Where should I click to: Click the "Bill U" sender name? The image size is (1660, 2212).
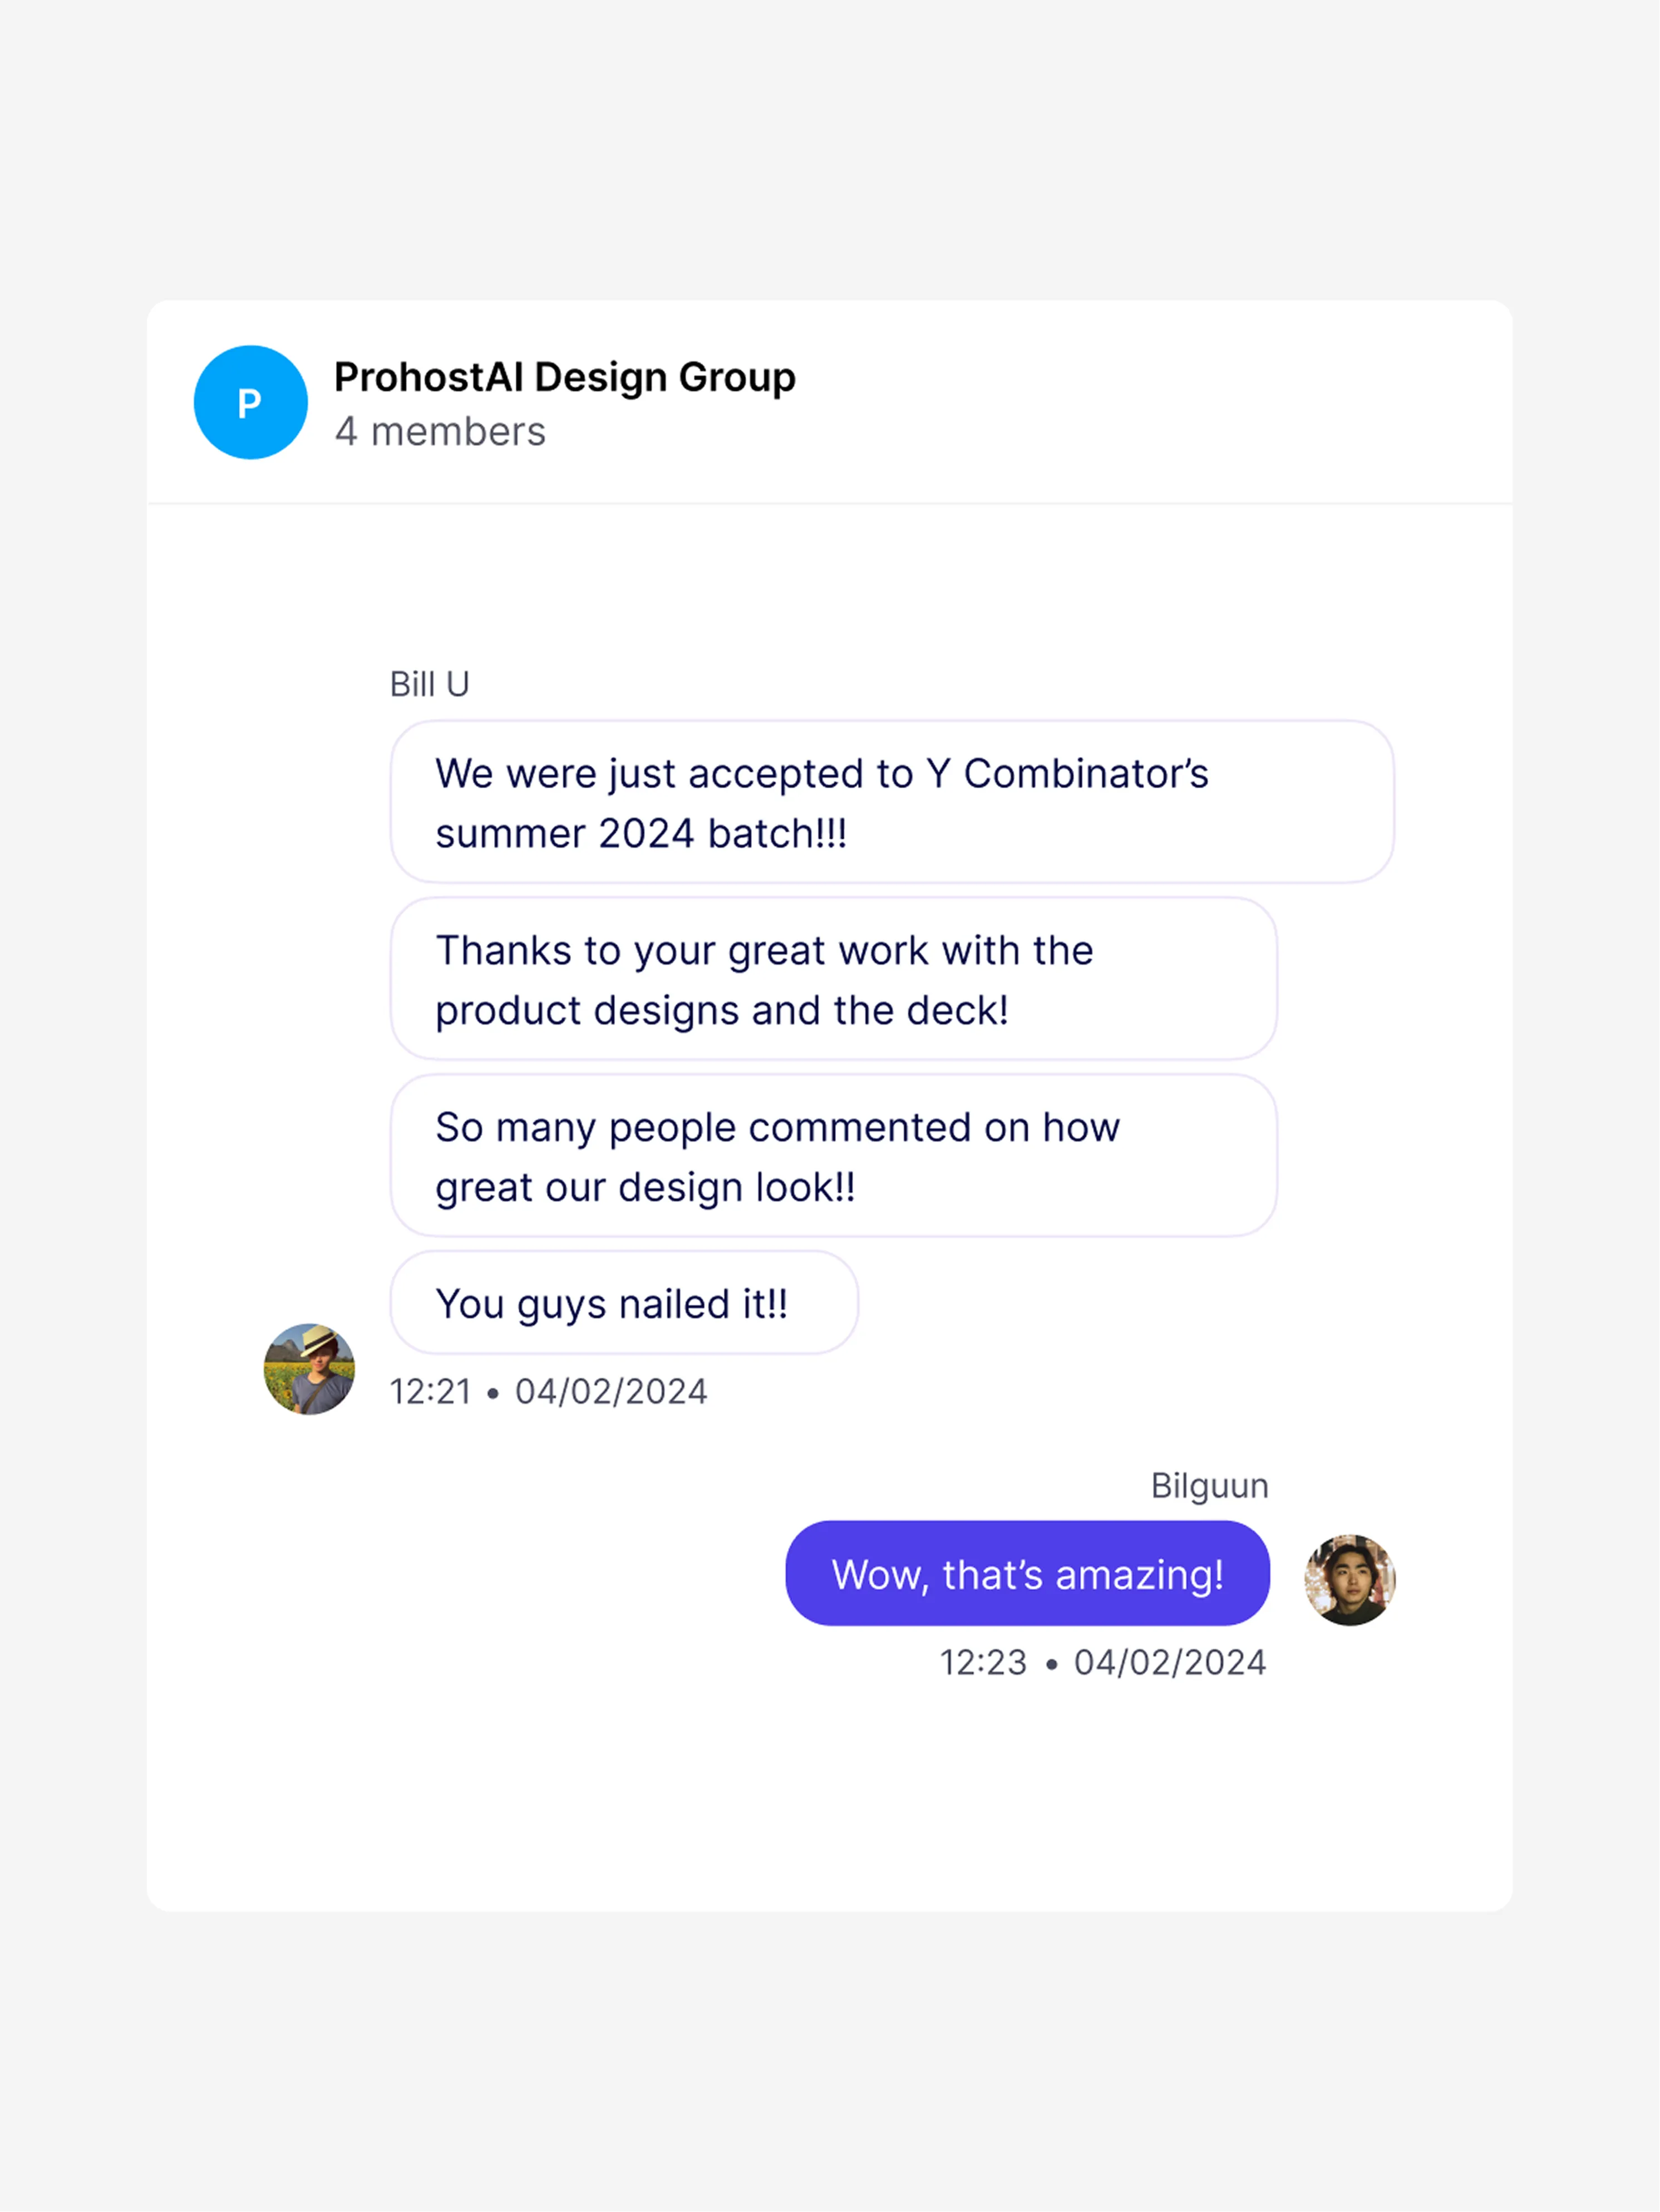[x=429, y=684]
